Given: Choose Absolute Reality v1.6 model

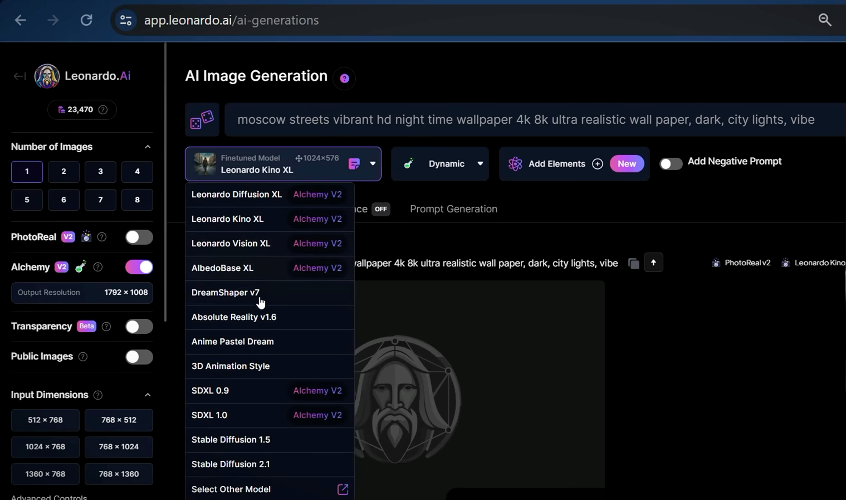Looking at the screenshot, I should (270, 317).
